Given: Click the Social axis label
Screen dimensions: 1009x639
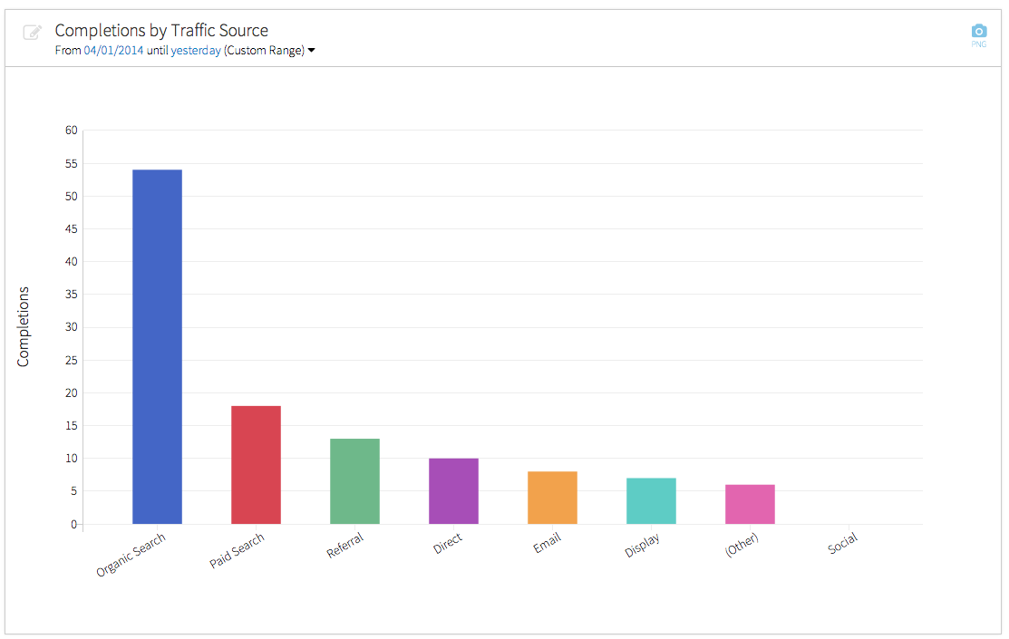Looking at the screenshot, I should [x=842, y=544].
